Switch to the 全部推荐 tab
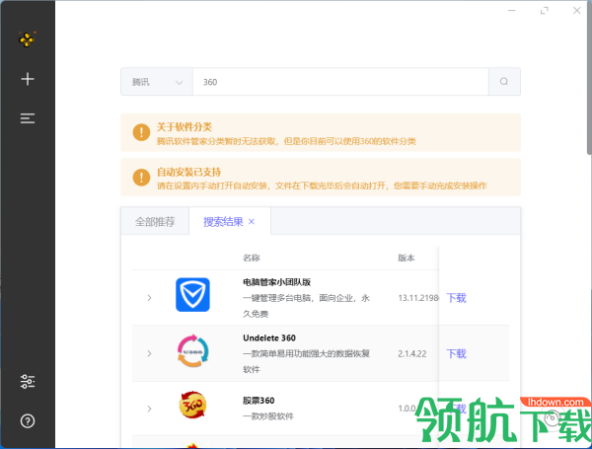Viewport: 592px width, 449px height. tap(155, 221)
